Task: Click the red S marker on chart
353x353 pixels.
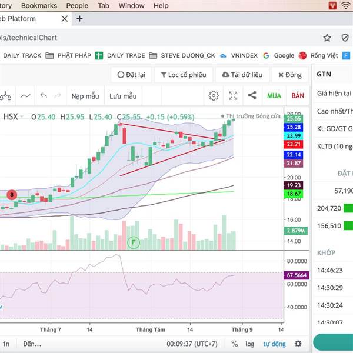Action: click(12, 195)
